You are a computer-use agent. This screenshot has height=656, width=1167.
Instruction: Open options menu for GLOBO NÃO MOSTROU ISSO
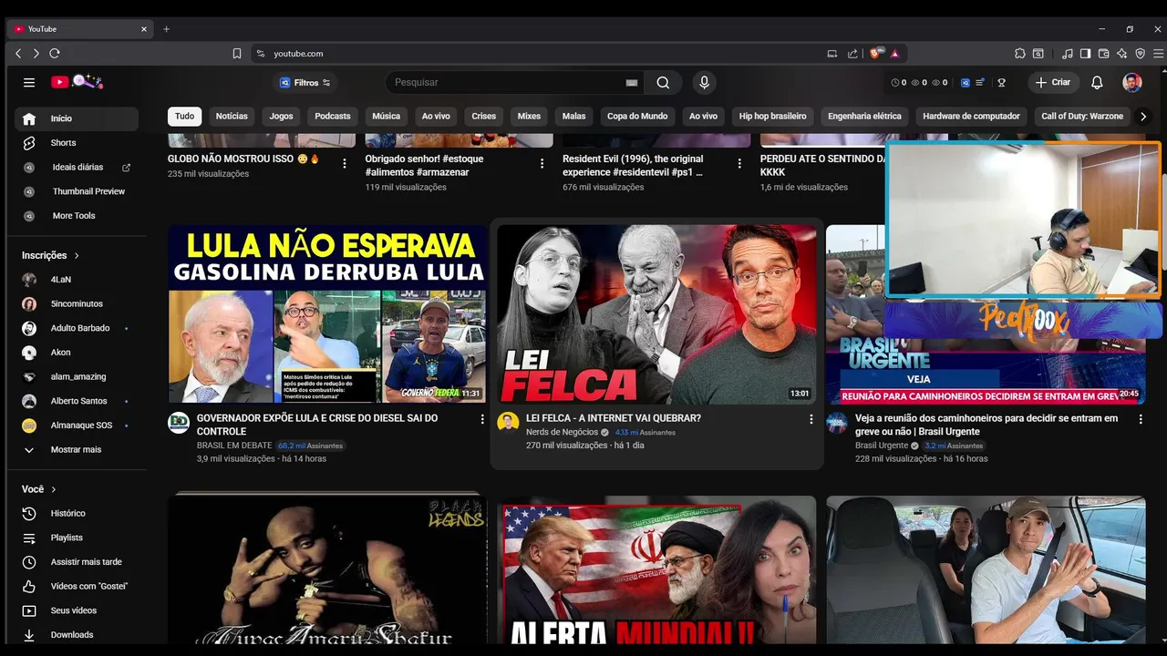click(345, 164)
